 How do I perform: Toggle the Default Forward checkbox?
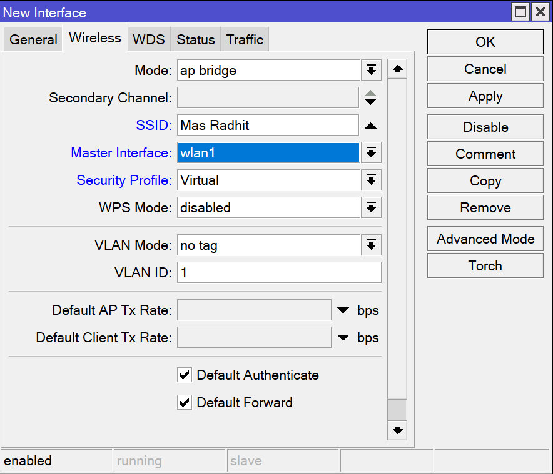pyautogui.click(x=185, y=403)
